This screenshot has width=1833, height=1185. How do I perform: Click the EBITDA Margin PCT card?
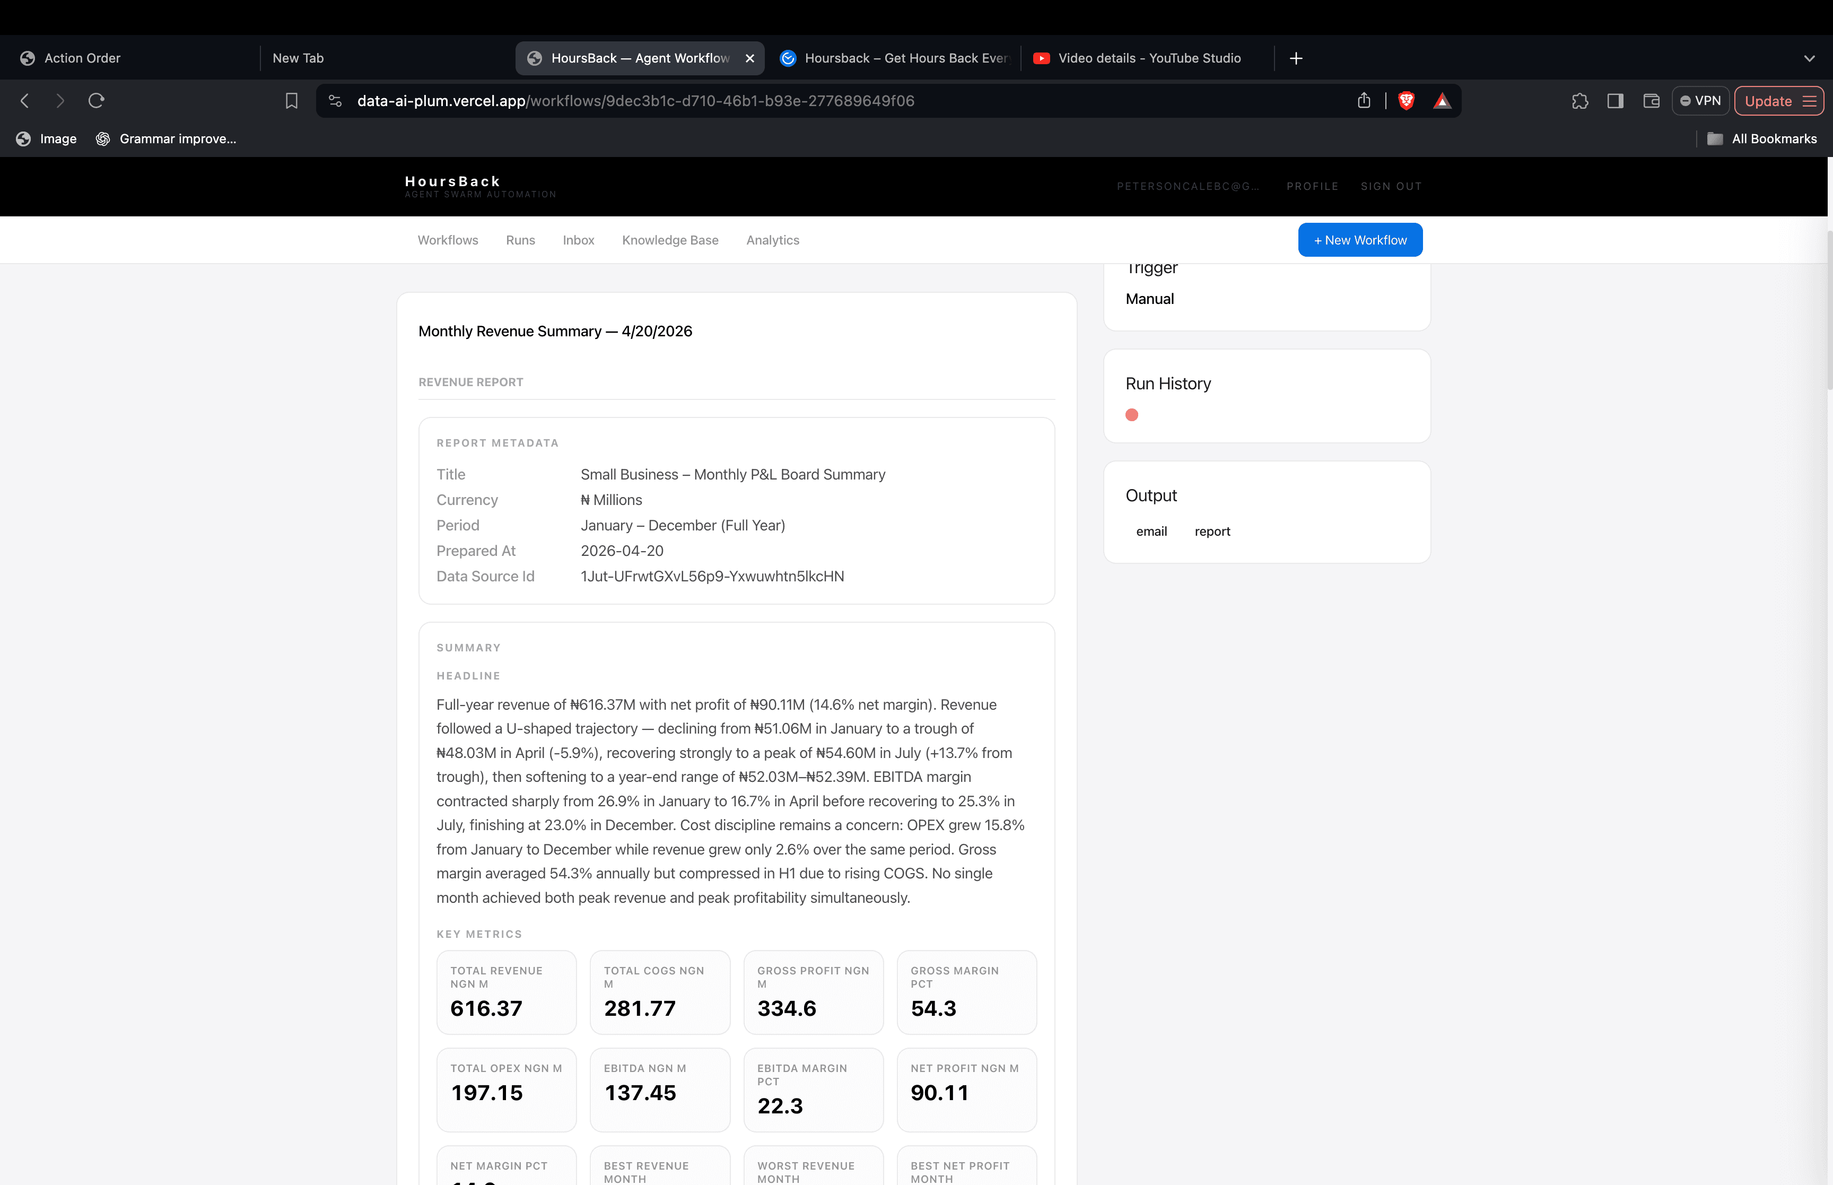tap(813, 1091)
